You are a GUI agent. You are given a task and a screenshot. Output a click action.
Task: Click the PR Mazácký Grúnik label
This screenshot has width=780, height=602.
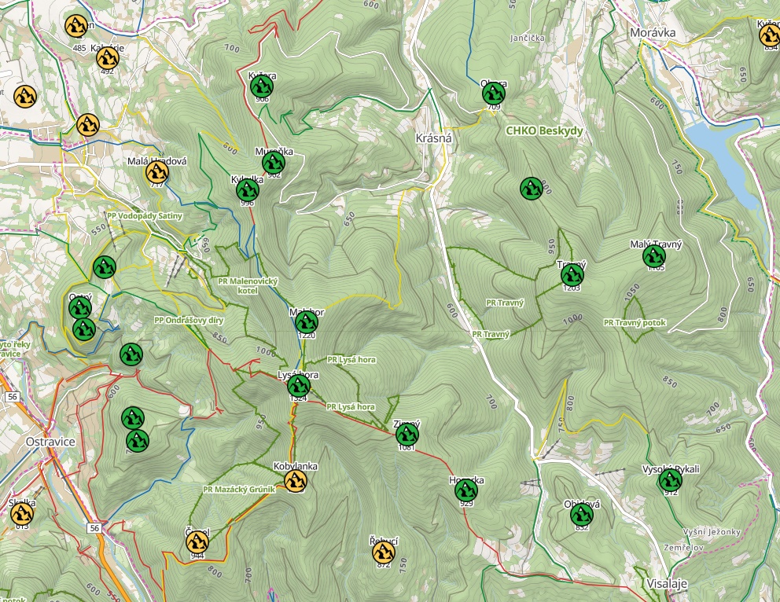pos(239,490)
